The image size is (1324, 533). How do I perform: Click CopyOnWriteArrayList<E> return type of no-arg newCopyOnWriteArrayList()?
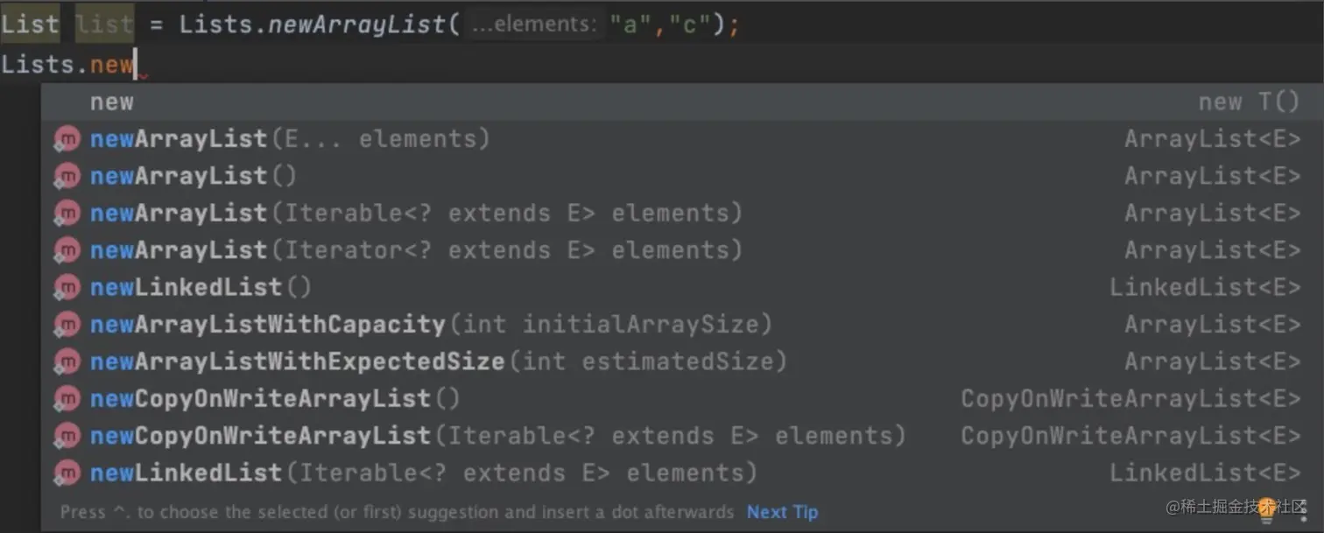(1130, 399)
